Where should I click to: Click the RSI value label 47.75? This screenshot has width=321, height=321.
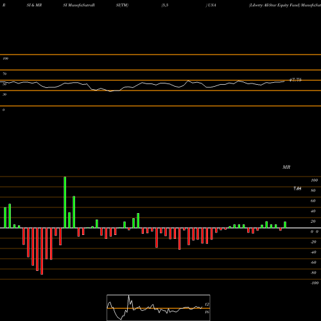[x=295, y=80]
